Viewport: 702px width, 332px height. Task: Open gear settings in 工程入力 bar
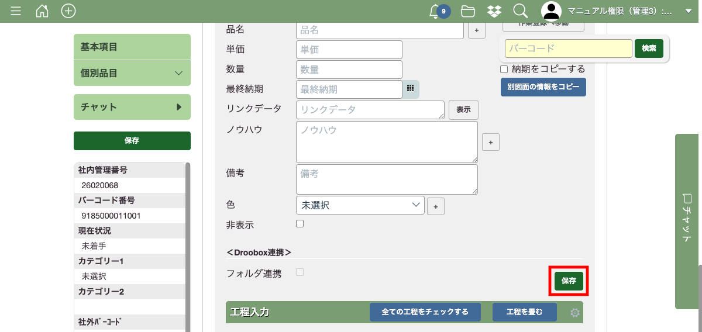click(575, 313)
